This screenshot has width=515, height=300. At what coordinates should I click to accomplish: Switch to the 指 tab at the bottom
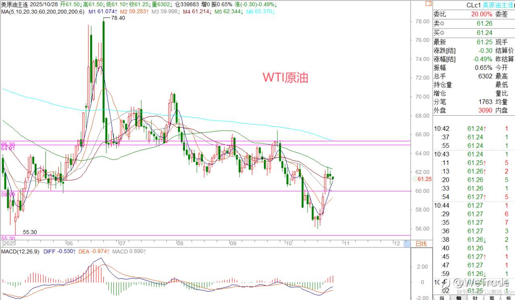tap(442, 297)
